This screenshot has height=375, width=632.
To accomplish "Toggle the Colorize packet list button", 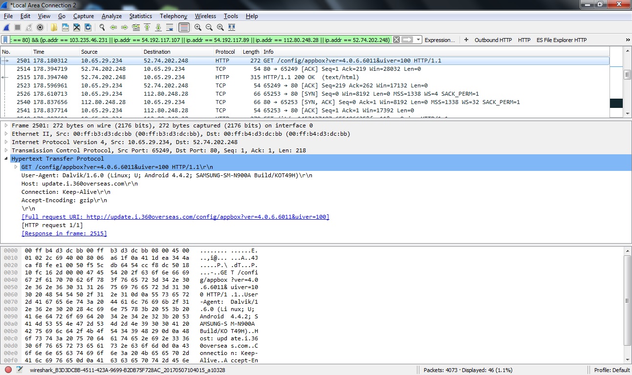I will coord(184,28).
